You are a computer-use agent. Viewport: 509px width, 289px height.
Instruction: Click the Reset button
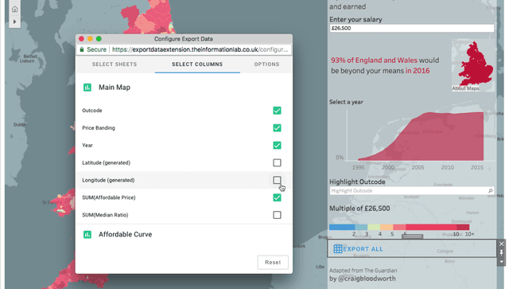click(x=273, y=263)
